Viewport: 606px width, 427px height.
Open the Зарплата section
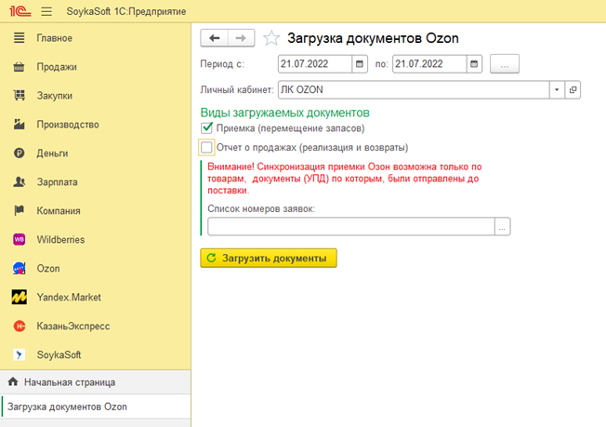click(58, 181)
